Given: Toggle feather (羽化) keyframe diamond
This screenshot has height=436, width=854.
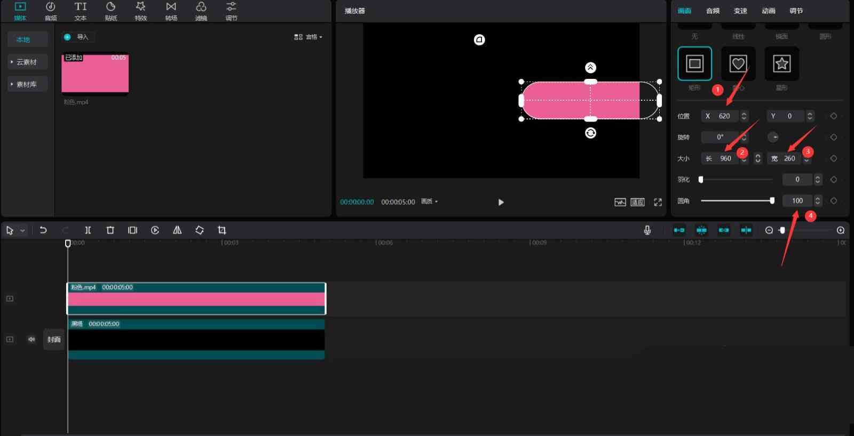Looking at the screenshot, I should pyautogui.click(x=834, y=180).
